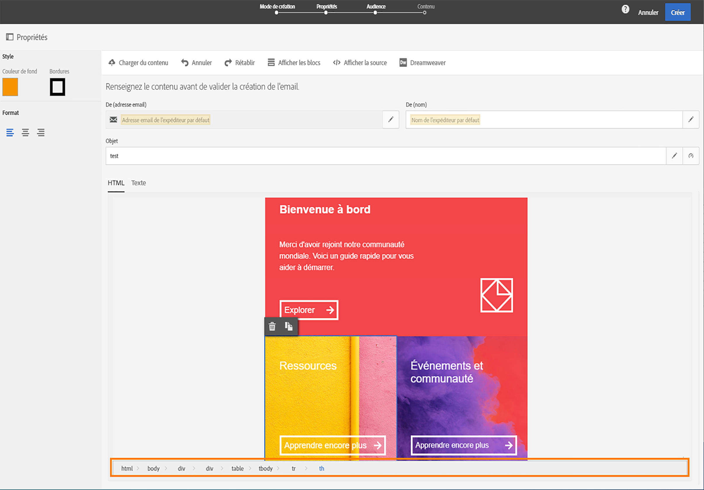This screenshot has height=490, width=704.
Task: Select tbody in the breadcrumb path
Action: (265, 468)
